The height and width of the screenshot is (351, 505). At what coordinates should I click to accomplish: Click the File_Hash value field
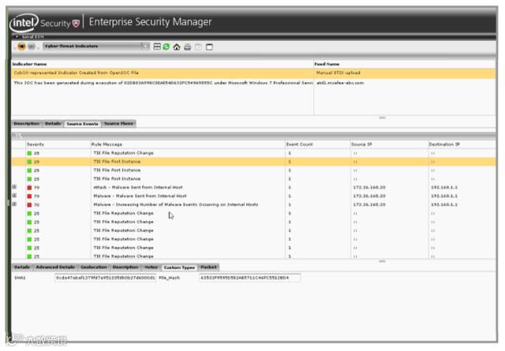tap(249, 278)
